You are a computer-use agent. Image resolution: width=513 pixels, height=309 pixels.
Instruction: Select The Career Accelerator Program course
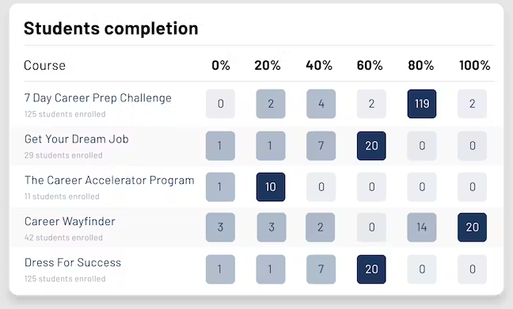tap(109, 181)
